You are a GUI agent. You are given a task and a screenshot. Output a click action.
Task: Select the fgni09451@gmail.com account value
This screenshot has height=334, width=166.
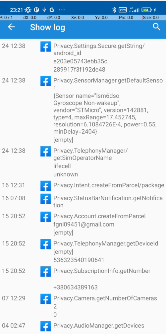[84, 224]
